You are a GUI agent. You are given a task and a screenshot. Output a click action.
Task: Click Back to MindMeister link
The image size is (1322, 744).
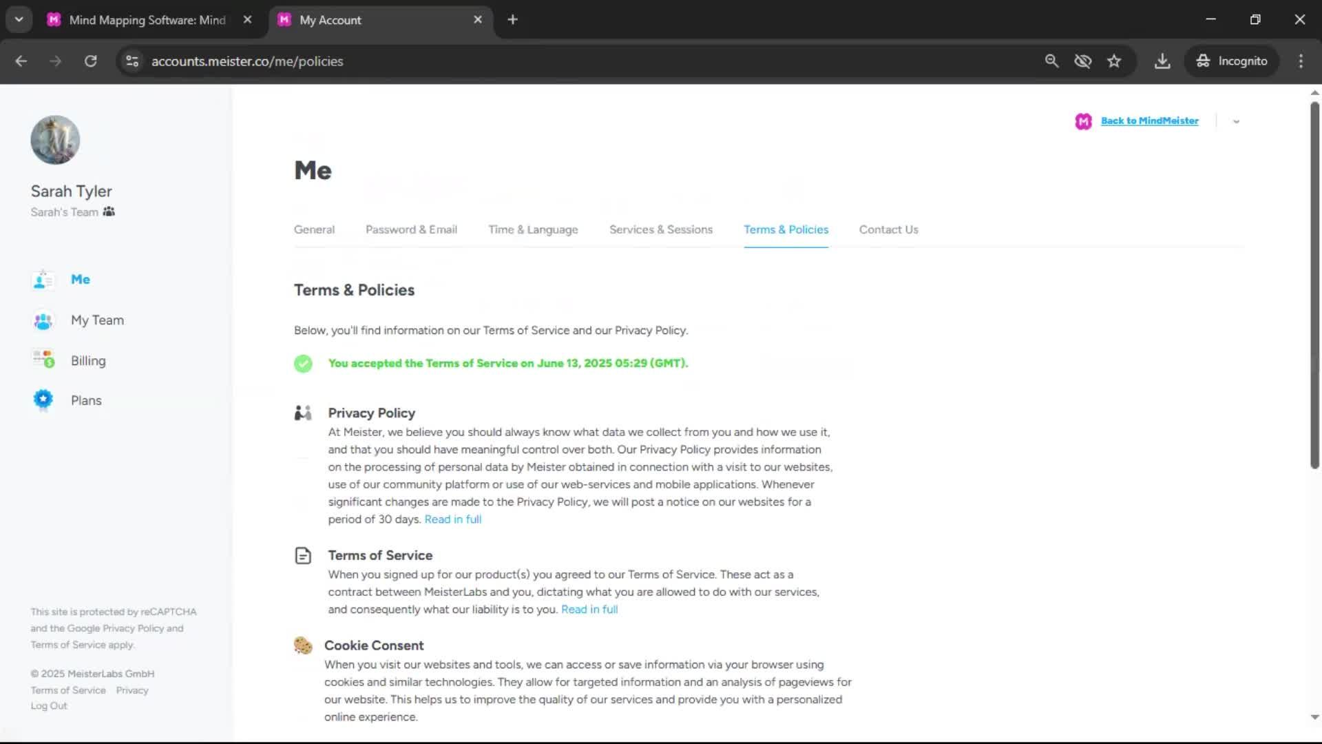[1149, 121]
